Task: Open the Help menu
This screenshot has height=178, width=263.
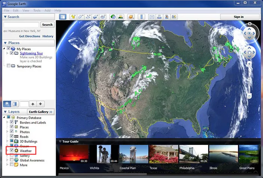Action: pyautogui.click(x=58, y=11)
